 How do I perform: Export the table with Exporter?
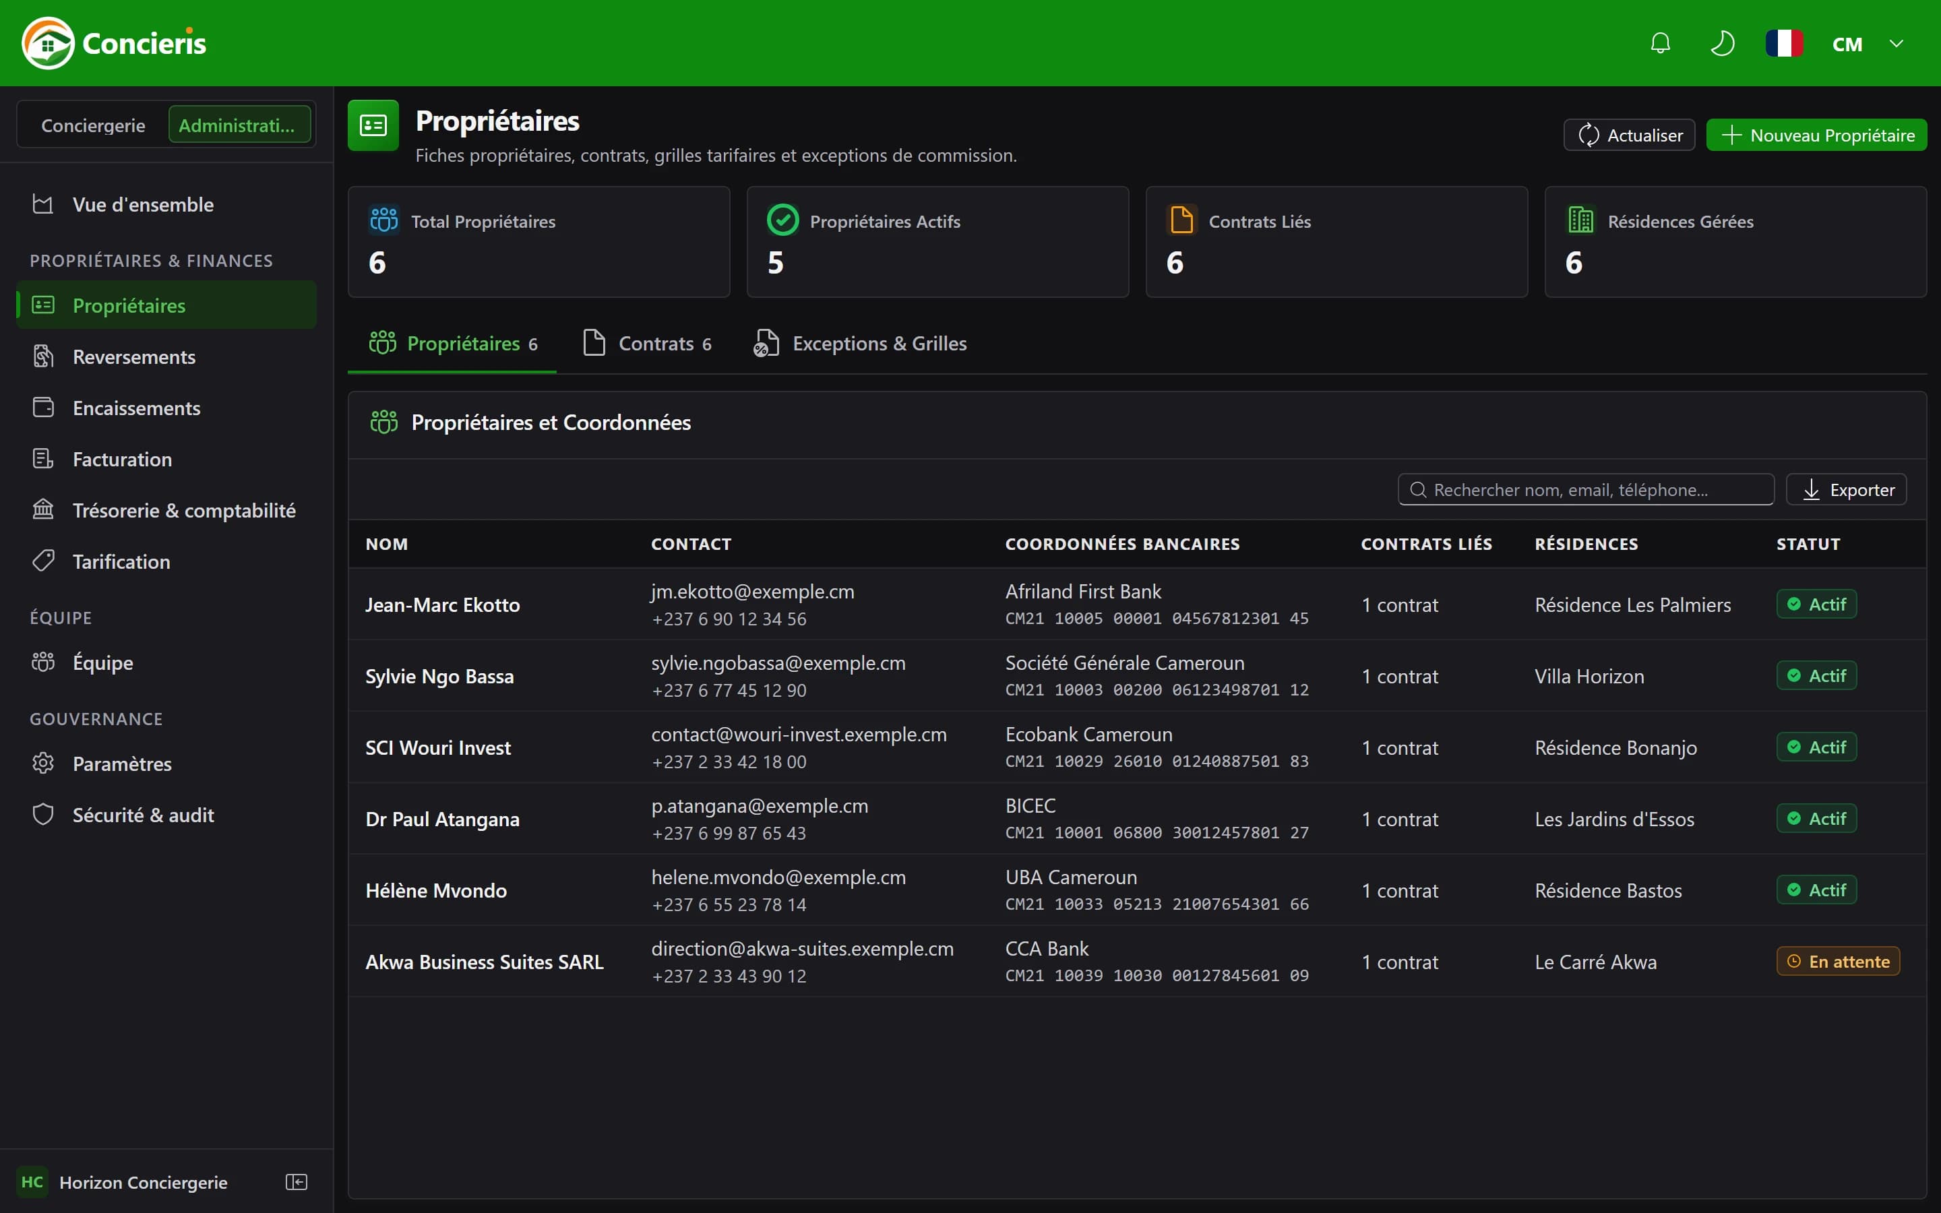(x=1847, y=489)
